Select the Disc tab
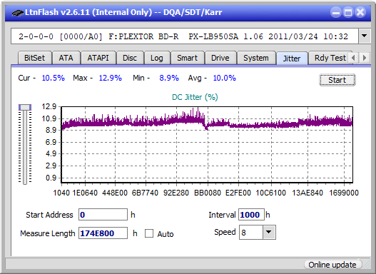 [x=130, y=58]
